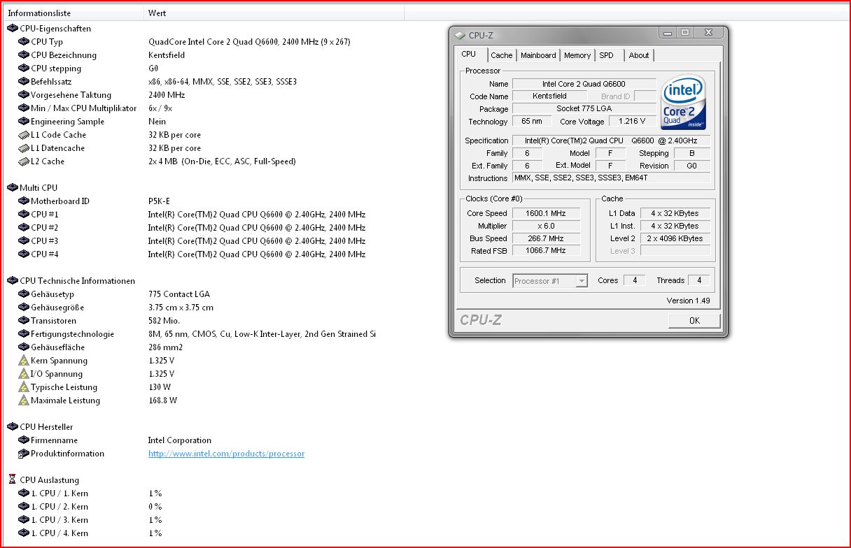Select the Multi CPU group row
The width and height of the screenshot is (851, 548).
tap(32, 188)
